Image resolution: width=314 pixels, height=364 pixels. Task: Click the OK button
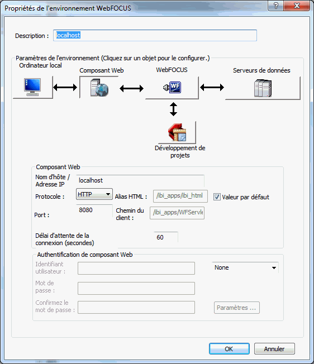coord(229,349)
